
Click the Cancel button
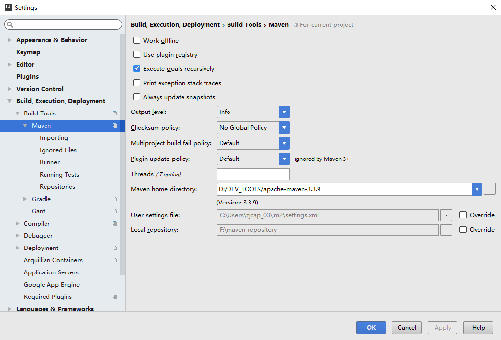[x=407, y=328]
